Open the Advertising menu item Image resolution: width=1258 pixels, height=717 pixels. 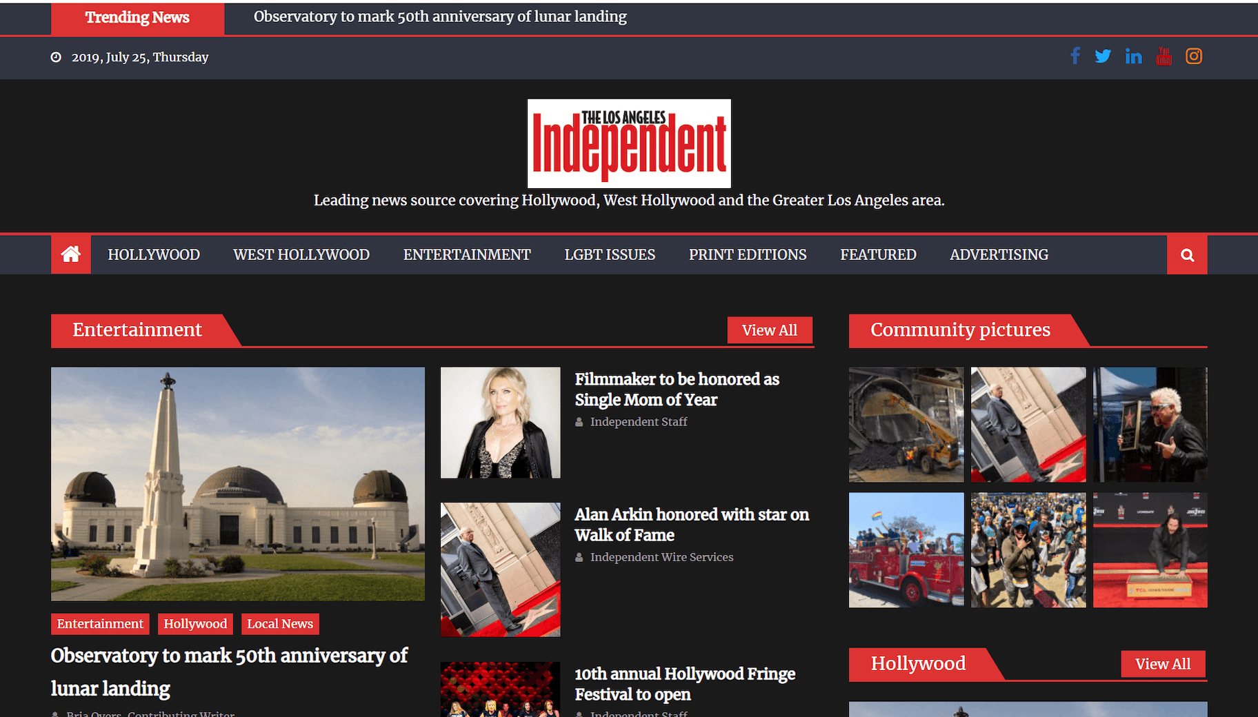pyautogui.click(x=999, y=254)
